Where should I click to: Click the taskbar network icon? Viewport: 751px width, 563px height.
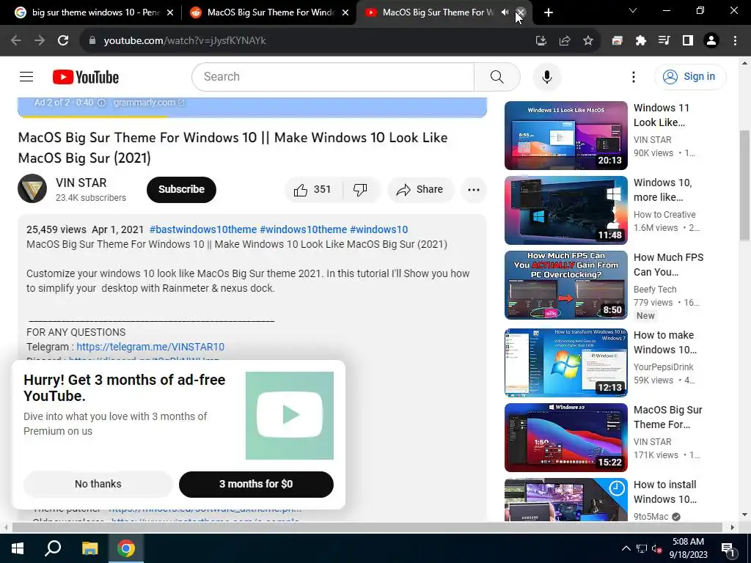641,548
